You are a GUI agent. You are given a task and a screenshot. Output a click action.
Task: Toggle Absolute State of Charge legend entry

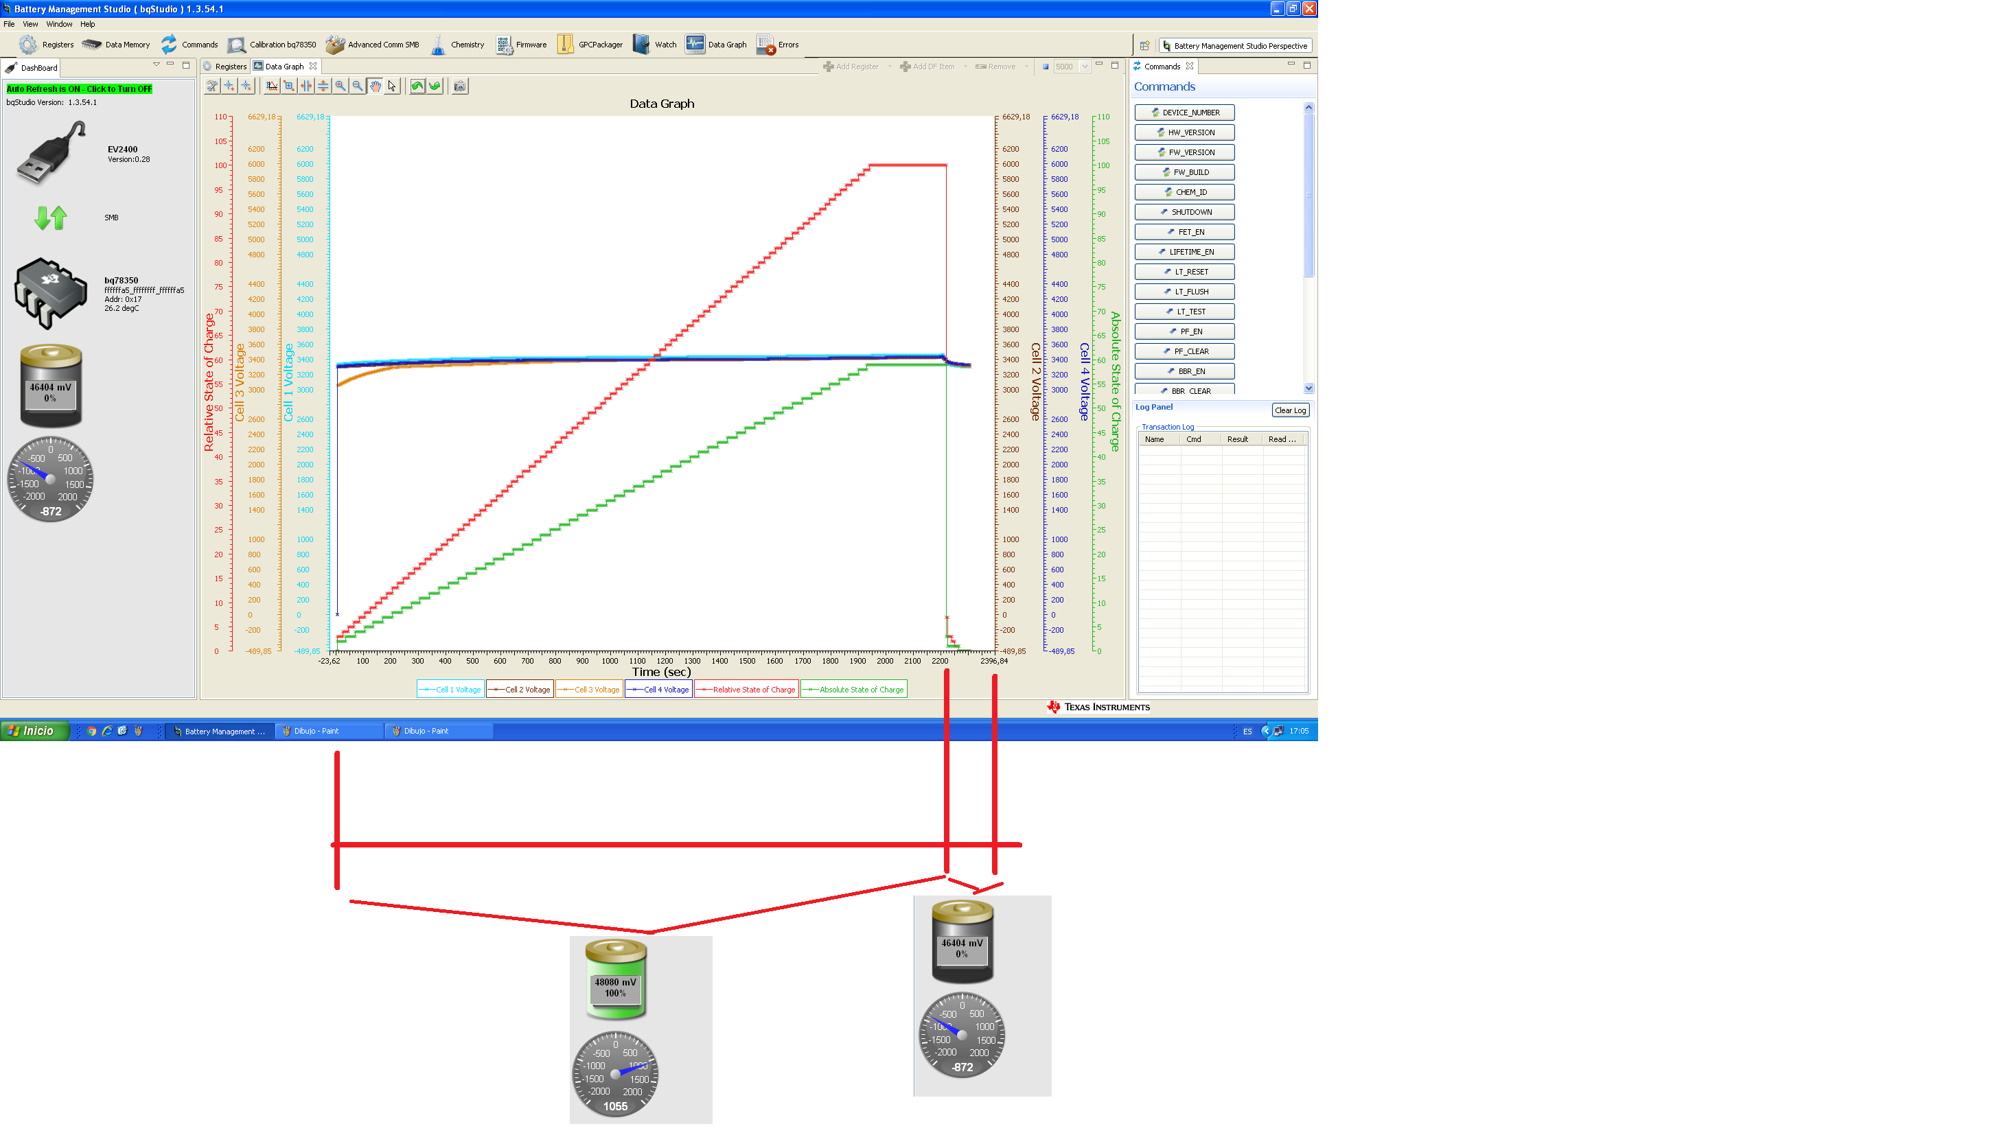854,690
